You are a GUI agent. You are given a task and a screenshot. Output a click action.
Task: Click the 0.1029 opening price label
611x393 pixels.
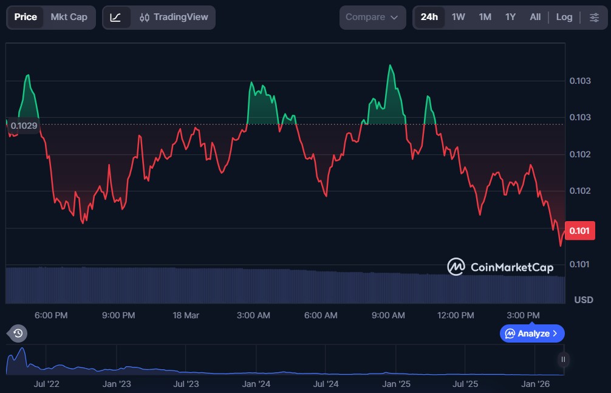point(24,126)
